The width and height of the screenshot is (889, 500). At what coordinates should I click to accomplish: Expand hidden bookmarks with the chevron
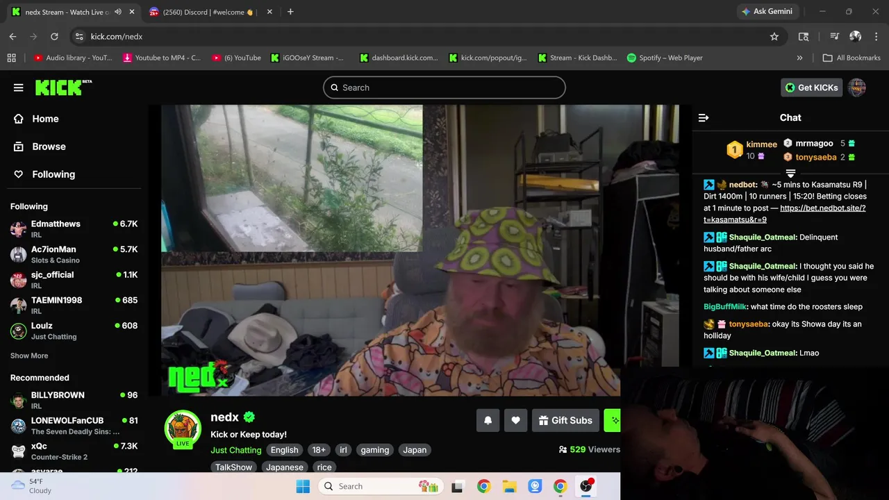tap(799, 58)
